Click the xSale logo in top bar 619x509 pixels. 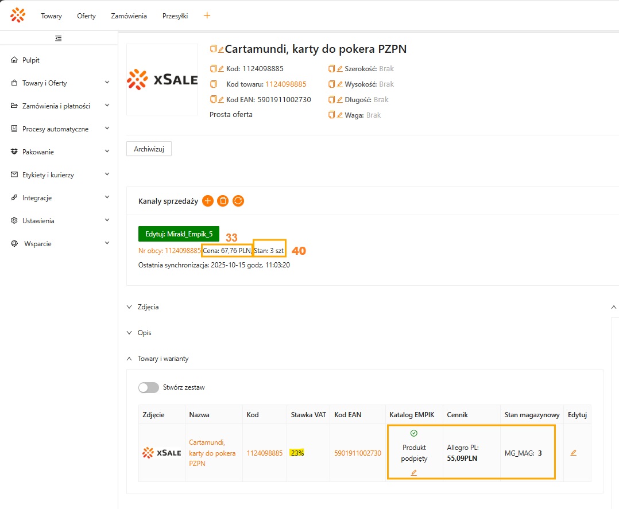(18, 15)
